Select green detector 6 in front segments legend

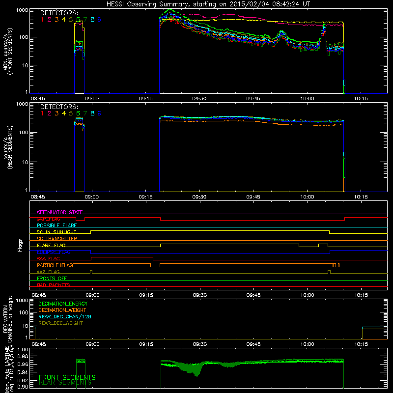78,19
